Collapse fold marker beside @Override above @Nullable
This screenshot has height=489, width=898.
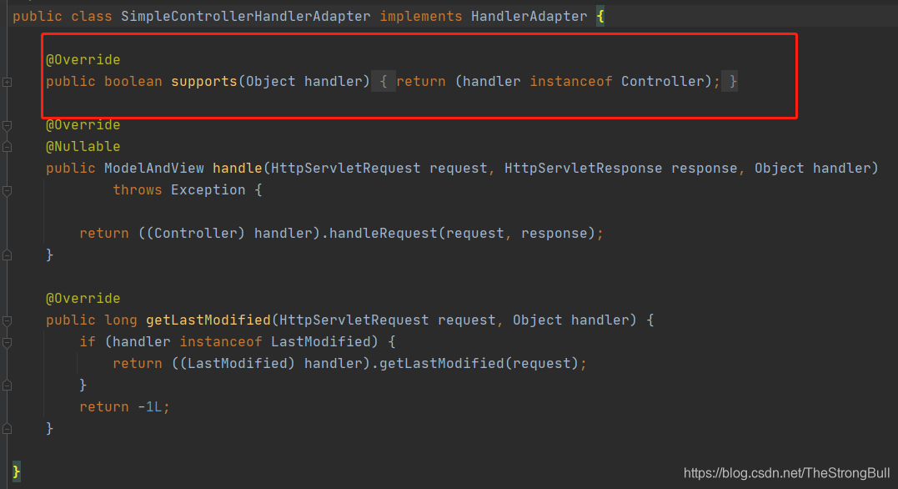pyautogui.click(x=7, y=125)
